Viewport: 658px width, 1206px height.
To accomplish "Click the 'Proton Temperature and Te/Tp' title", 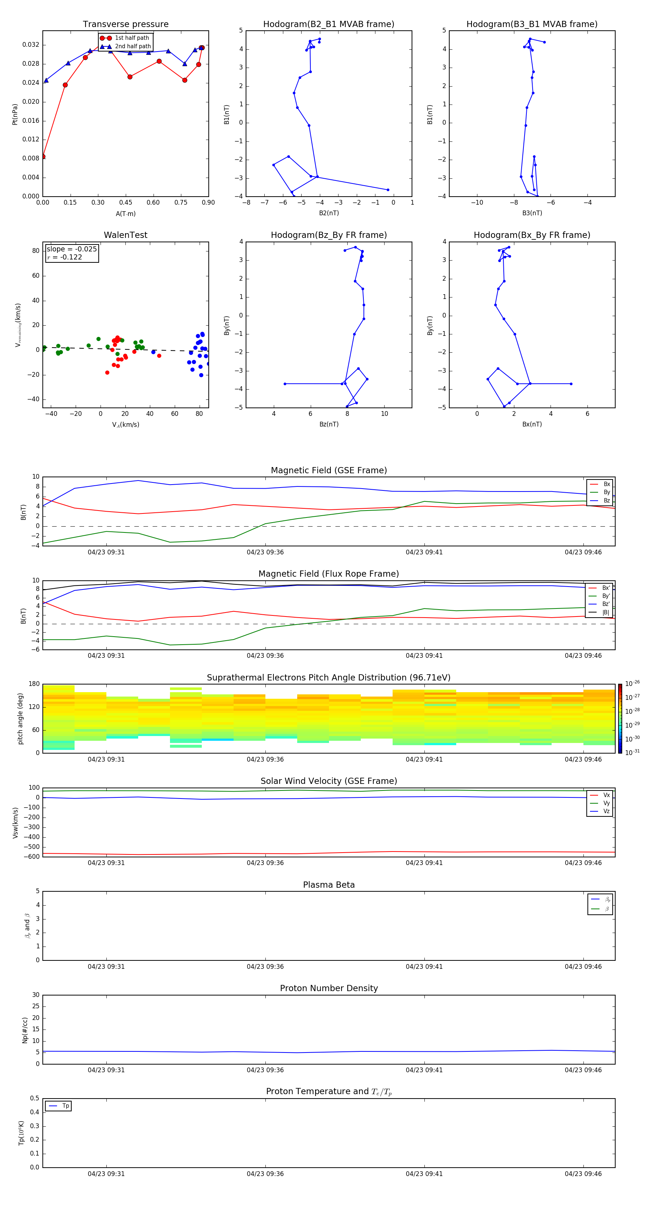I will 329,1092.
